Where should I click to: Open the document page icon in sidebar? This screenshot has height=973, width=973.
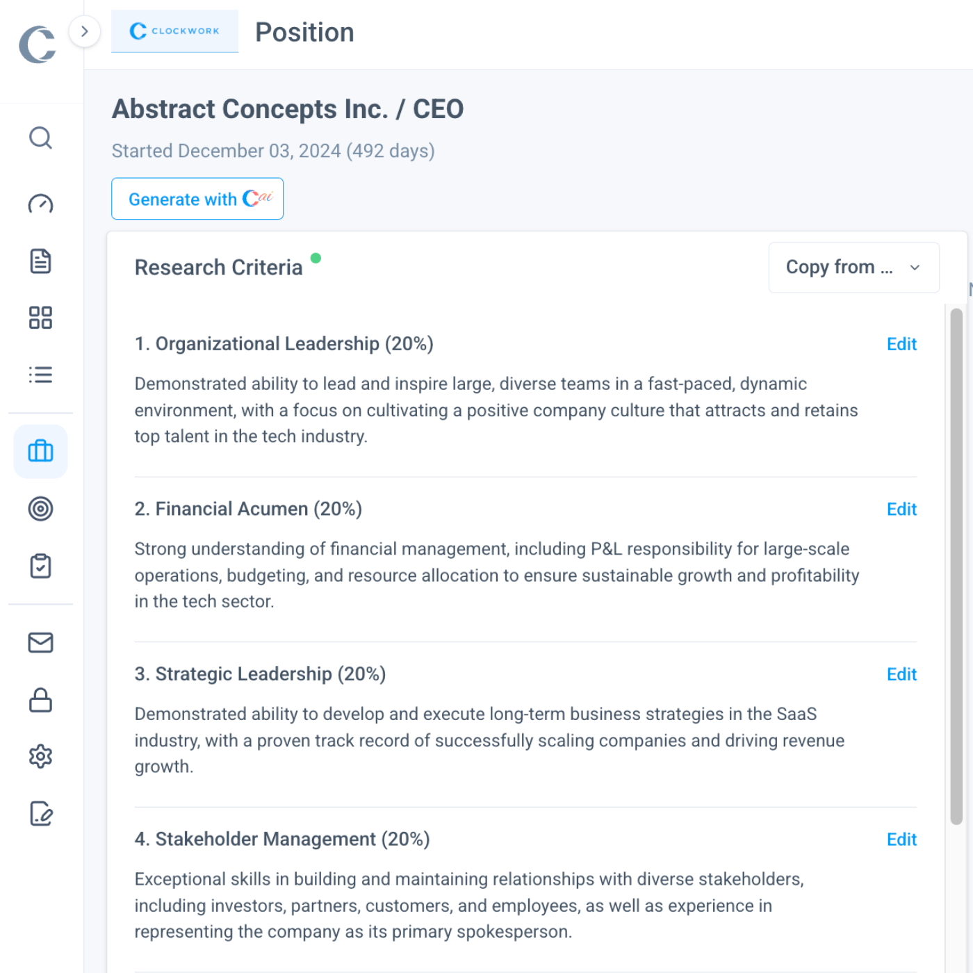[40, 261]
